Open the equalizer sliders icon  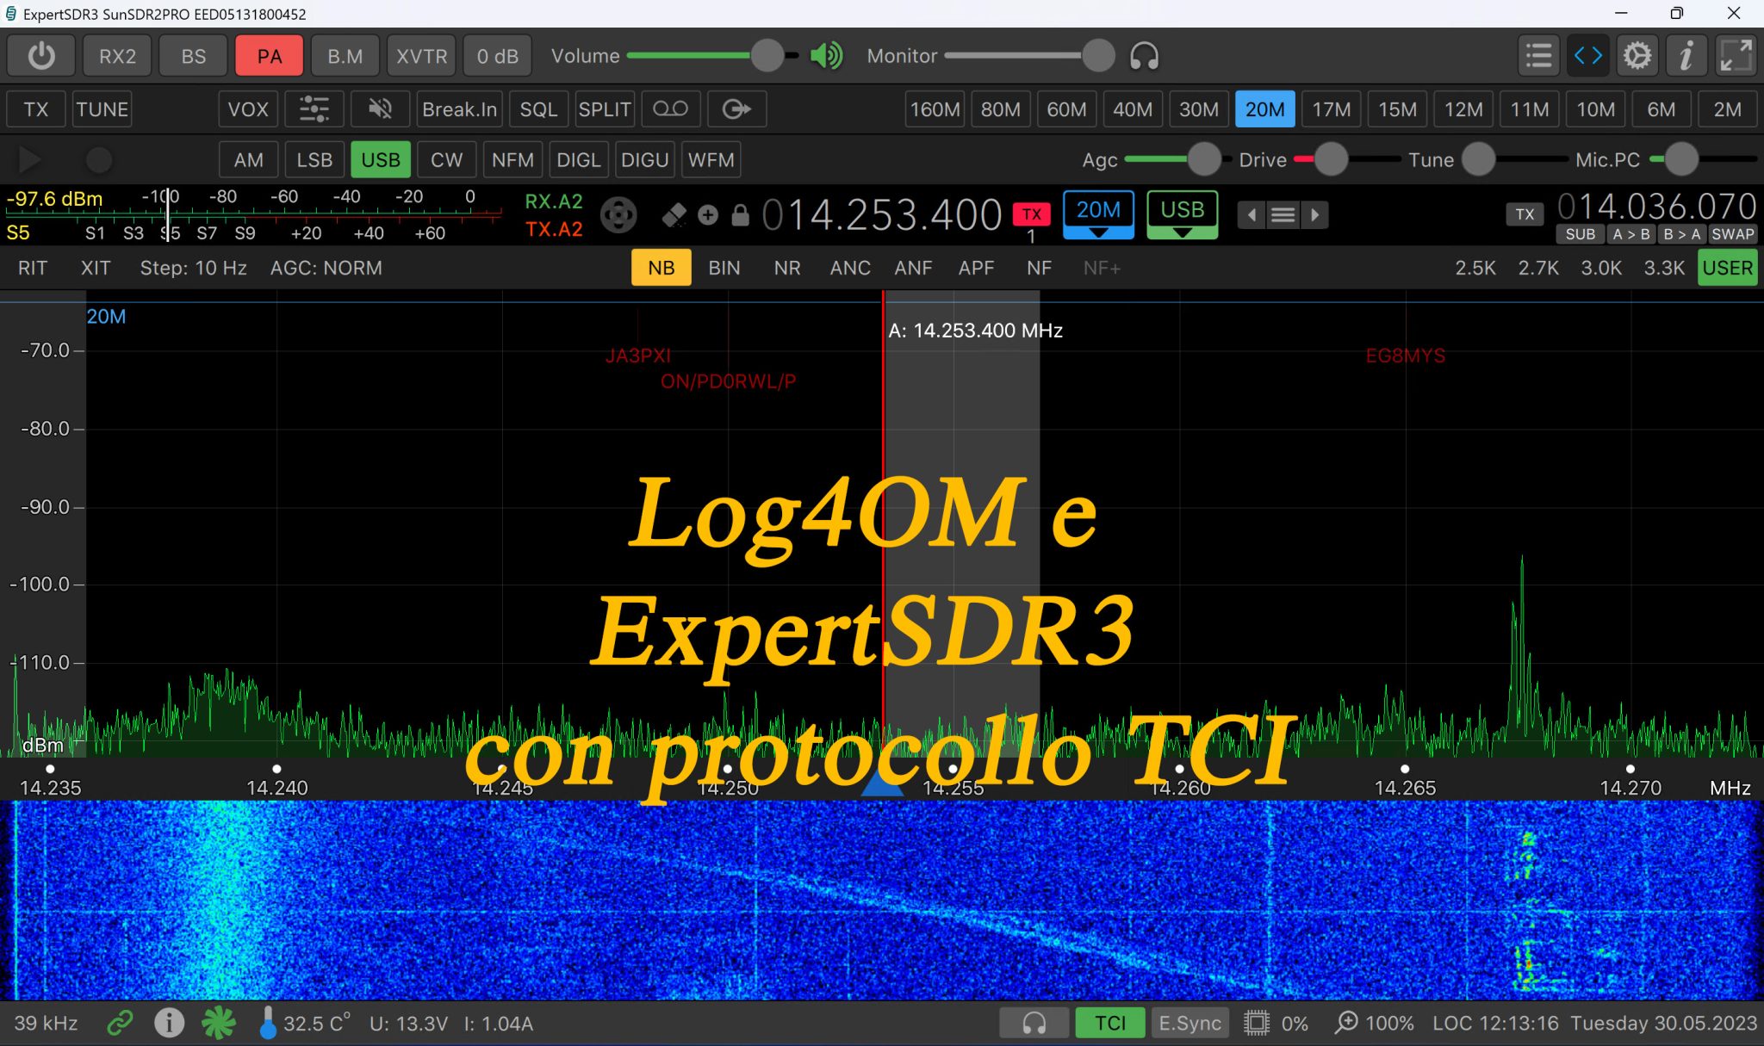(x=314, y=109)
